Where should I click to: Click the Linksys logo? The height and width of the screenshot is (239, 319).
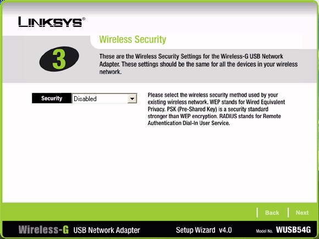tap(52, 22)
